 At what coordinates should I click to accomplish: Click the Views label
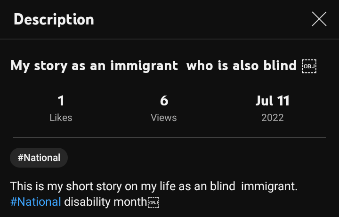pyautogui.click(x=164, y=118)
